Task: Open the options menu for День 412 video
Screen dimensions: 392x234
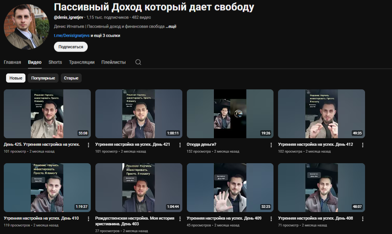Action: [362, 145]
